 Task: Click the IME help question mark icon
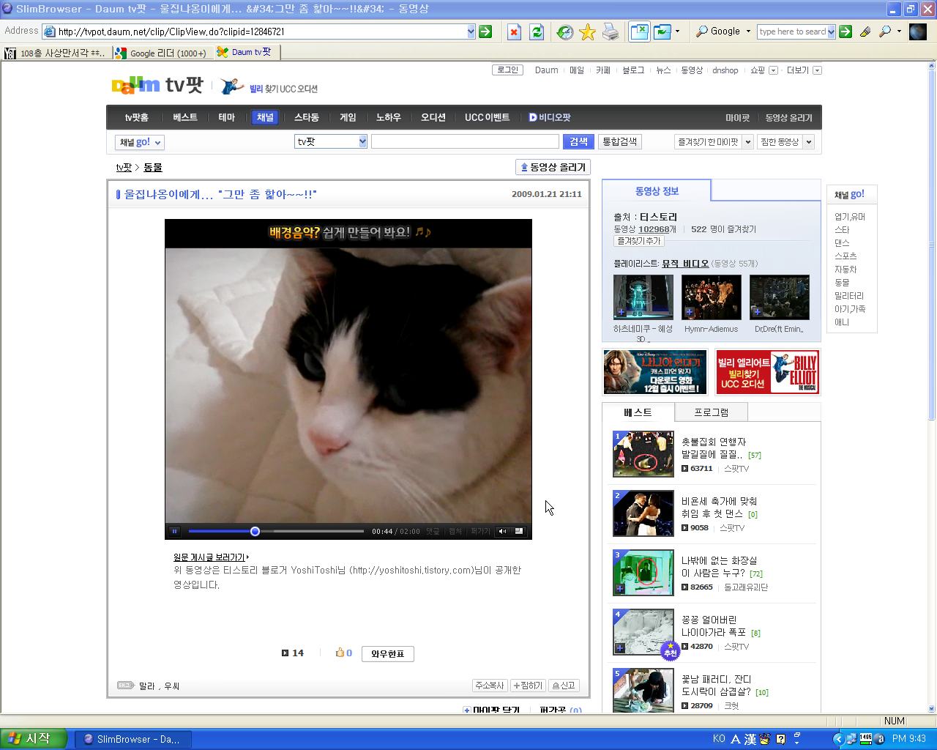(x=780, y=739)
